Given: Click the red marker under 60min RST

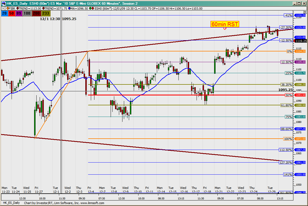Looking at the screenshot, I should tap(225, 28).
